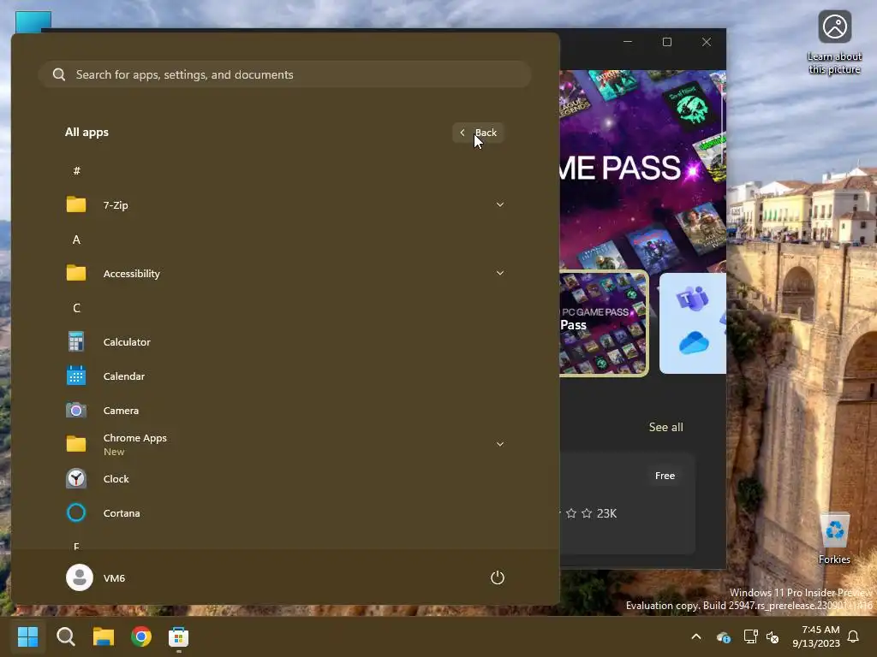Show hidden tray icons chevron
The width and height of the screenshot is (877, 657).
point(696,636)
